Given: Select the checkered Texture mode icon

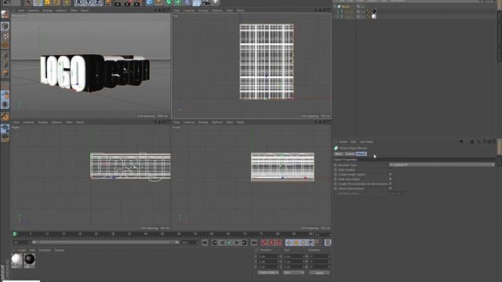Looking at the screenshot, I should coord(5,36).
